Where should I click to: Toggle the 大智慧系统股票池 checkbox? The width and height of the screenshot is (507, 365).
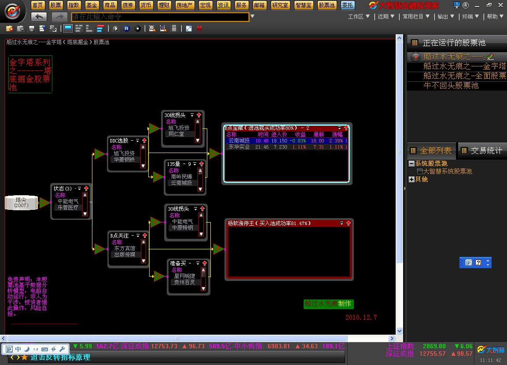(420, 172)
